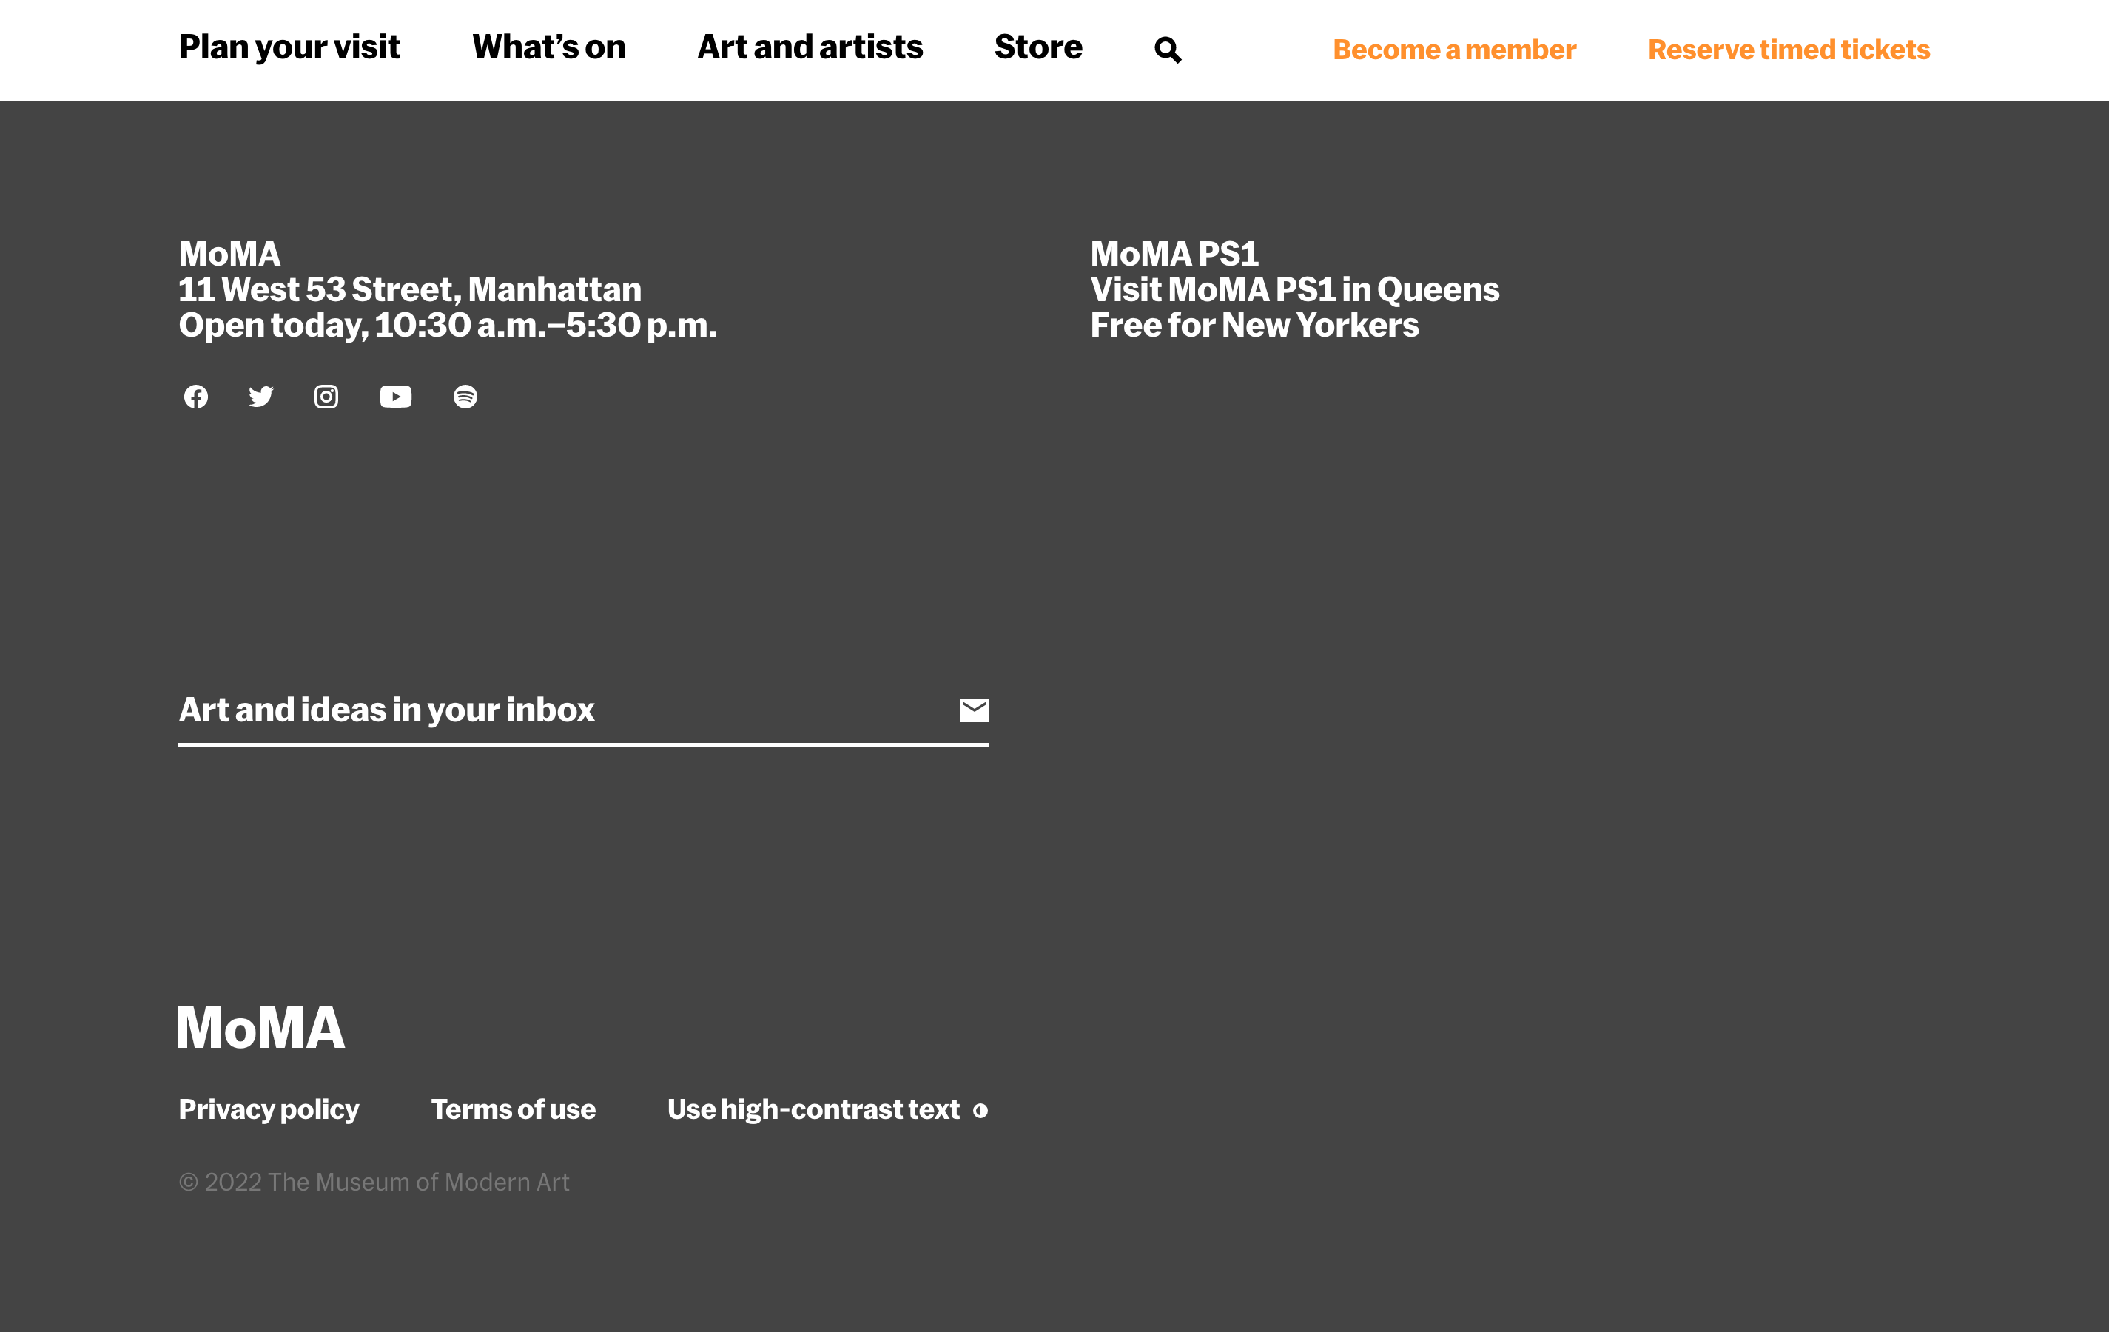
Task: Go to the Store menu item
Action: tap(1038, 47)
